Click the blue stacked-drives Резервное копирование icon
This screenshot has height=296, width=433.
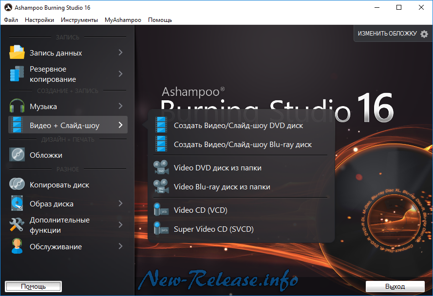[x=17, y=74]
